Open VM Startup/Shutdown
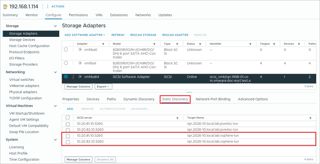Screen dimensions: 320x164 click(27, 114)
